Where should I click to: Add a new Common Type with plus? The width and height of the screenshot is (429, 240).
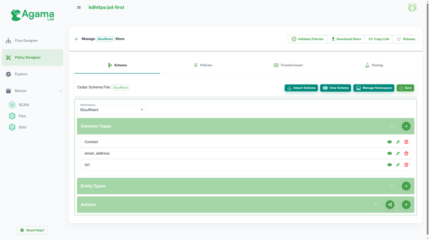(x=406, y=126)
